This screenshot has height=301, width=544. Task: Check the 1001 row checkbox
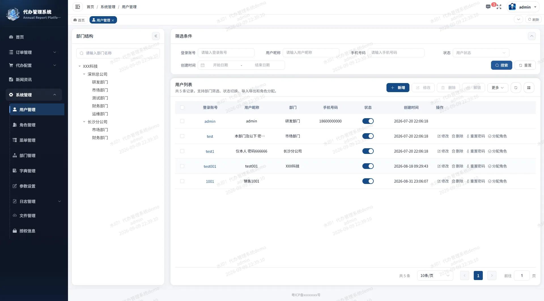coord(182,181)
